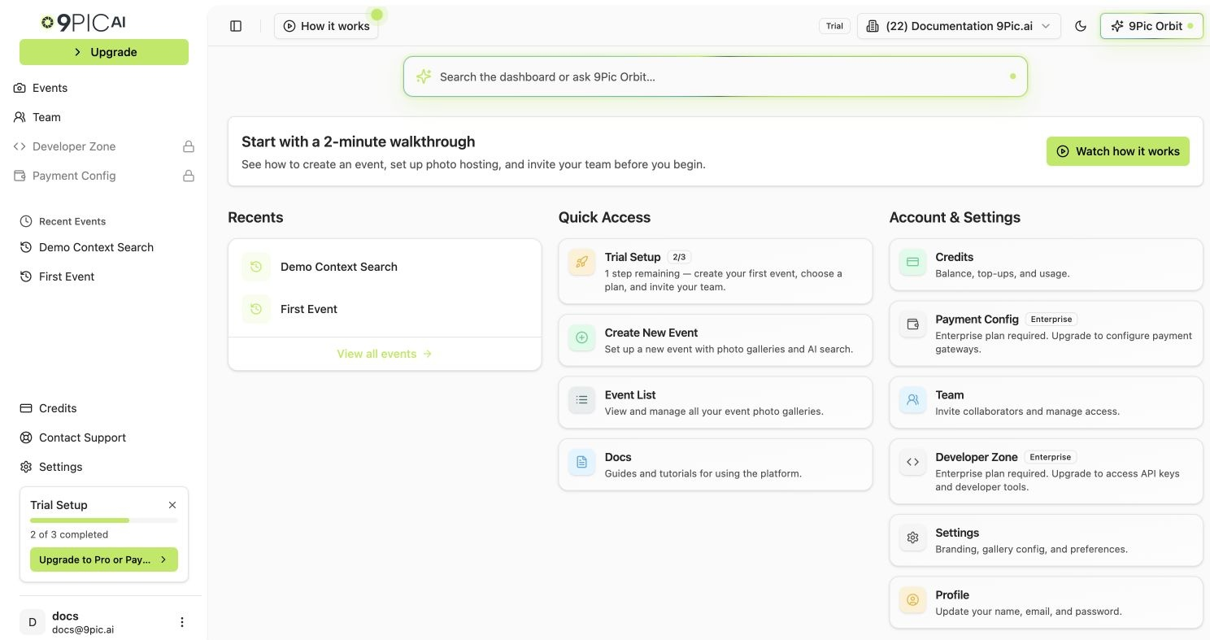Toggle the sidebar panel icon

pos(236,26)
